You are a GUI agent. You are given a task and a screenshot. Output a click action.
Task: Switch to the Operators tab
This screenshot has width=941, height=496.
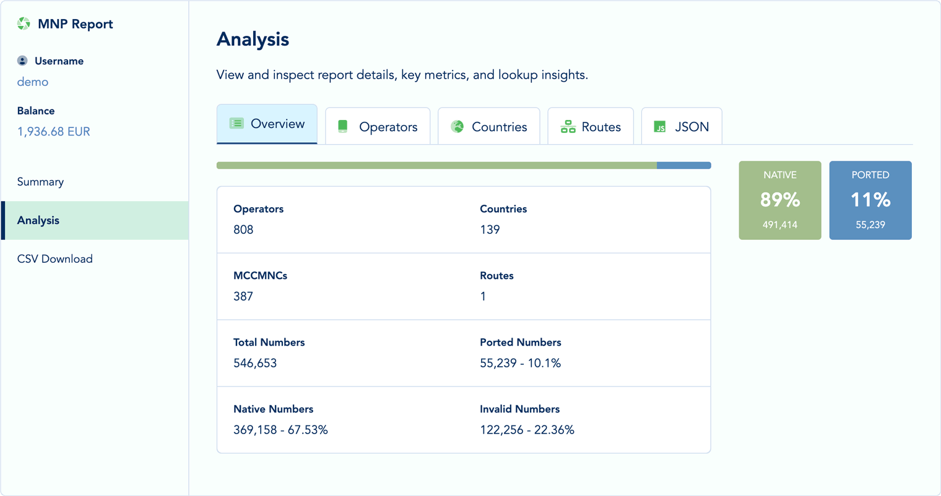pos(378,126)
